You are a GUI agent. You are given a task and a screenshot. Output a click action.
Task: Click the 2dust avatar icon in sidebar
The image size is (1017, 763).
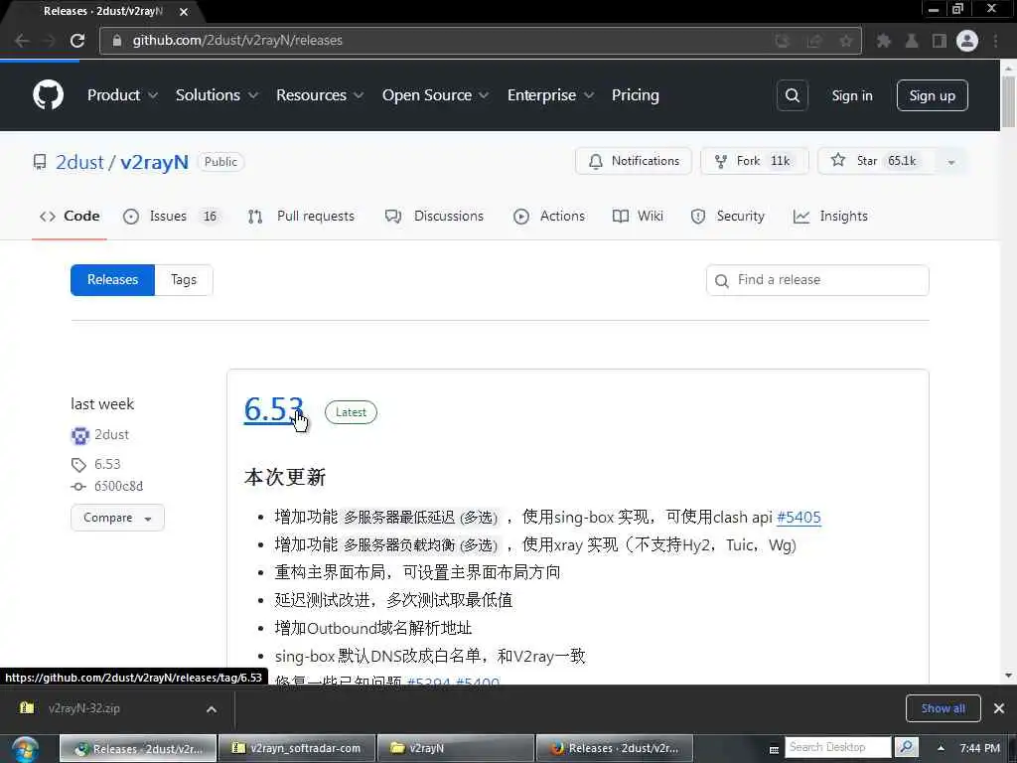pos(79,435)
